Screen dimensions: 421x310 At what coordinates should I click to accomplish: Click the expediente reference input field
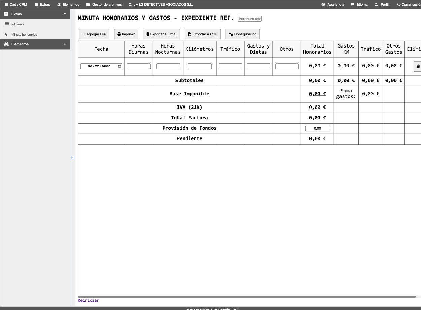tap(250, 19)
